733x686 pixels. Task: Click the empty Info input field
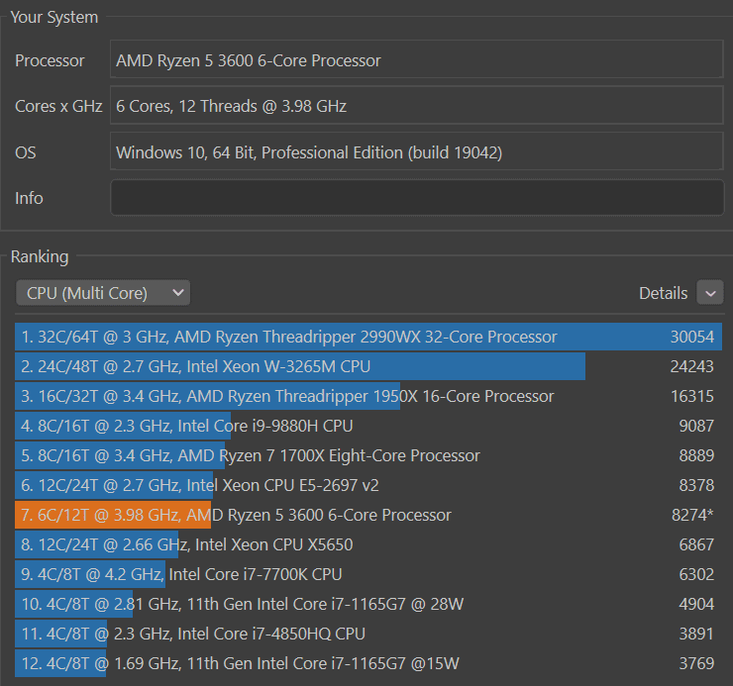pos(417,198)
